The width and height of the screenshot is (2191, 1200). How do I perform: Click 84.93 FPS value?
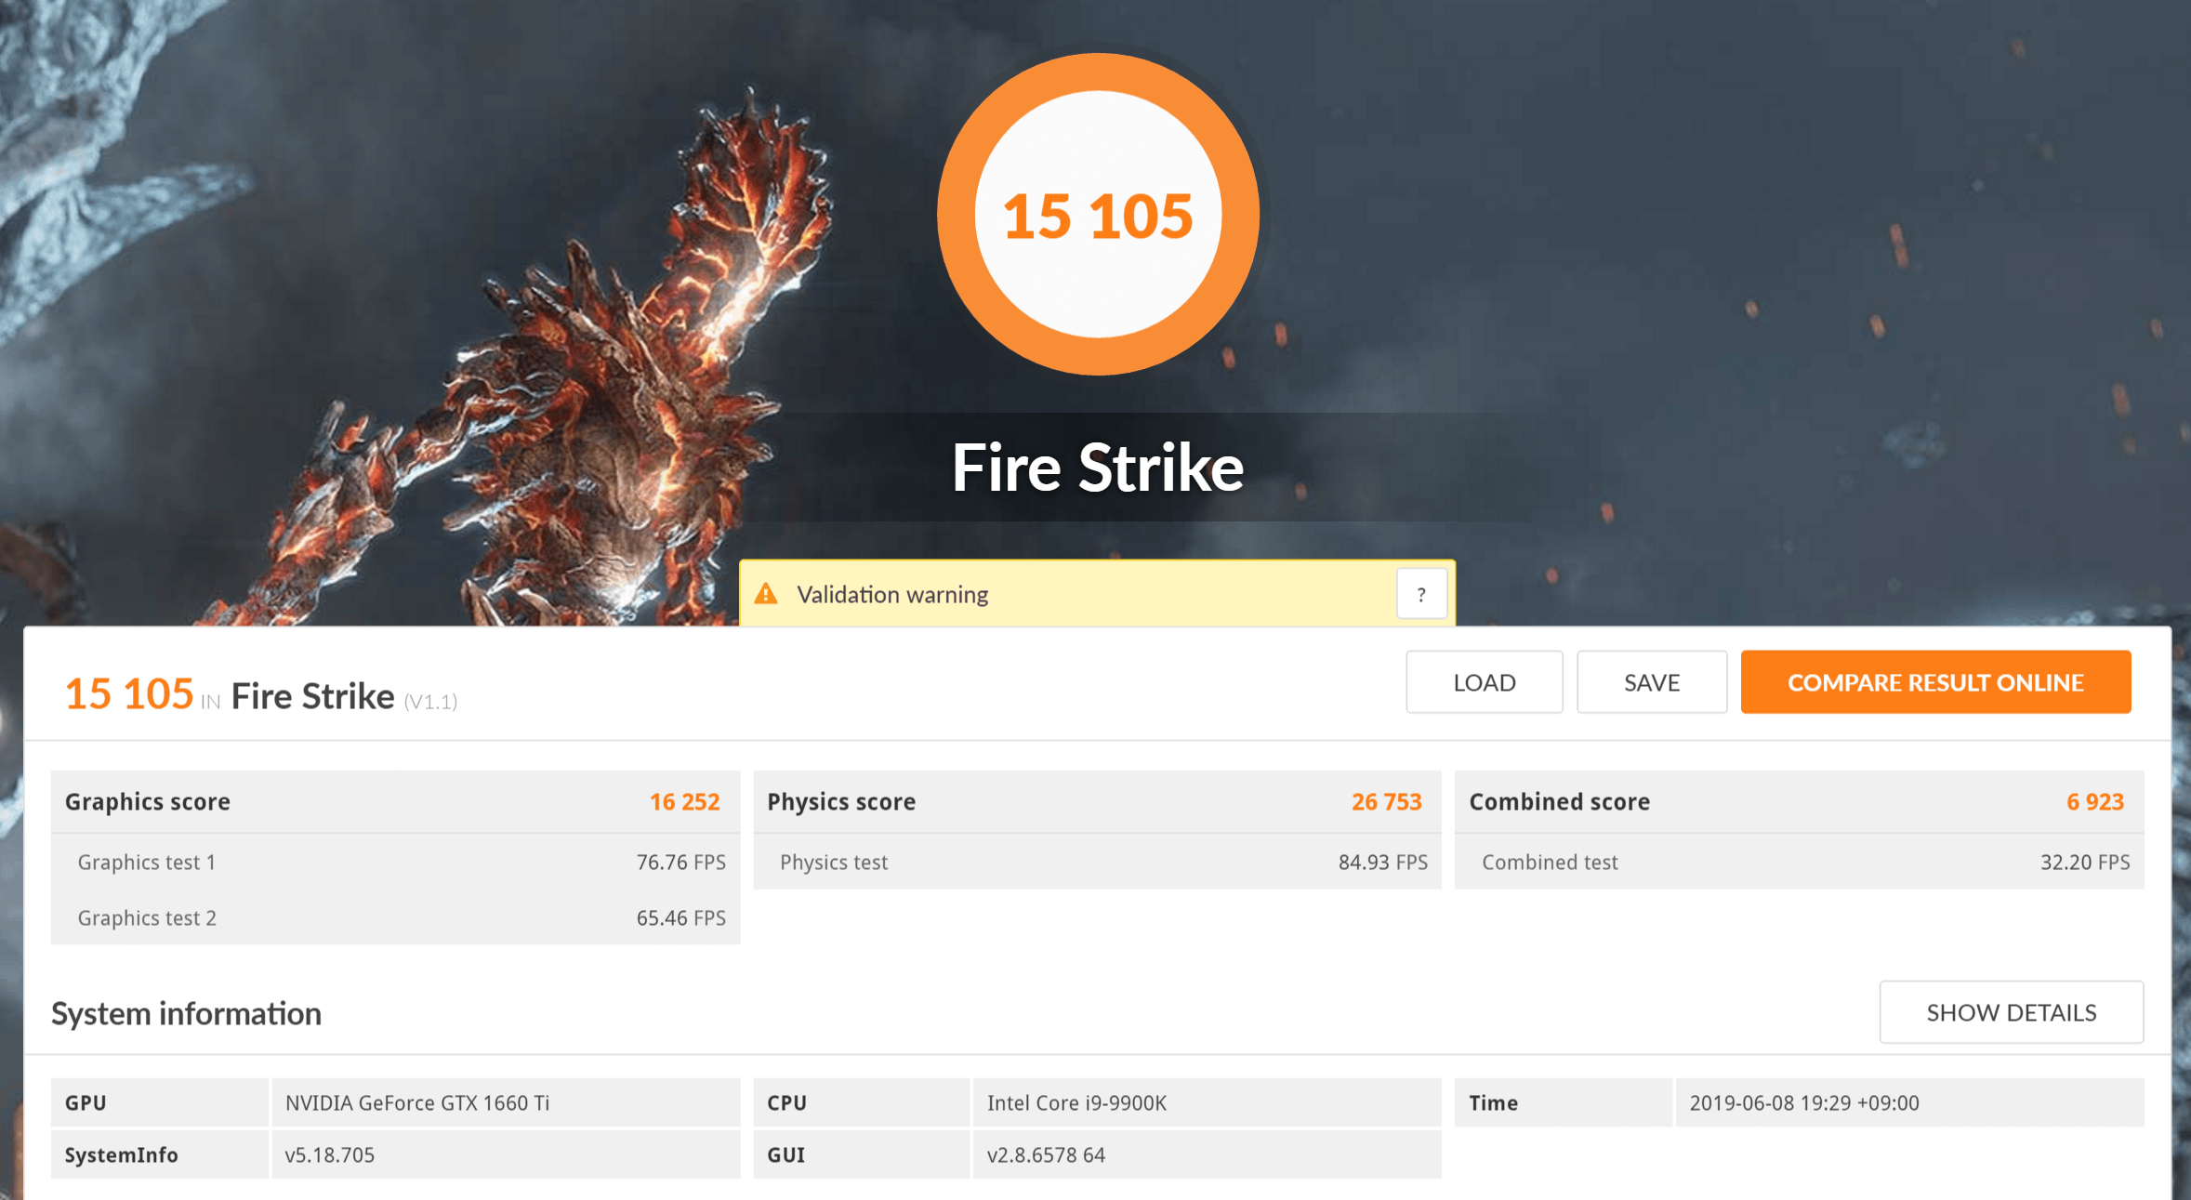pos(1382,862)
